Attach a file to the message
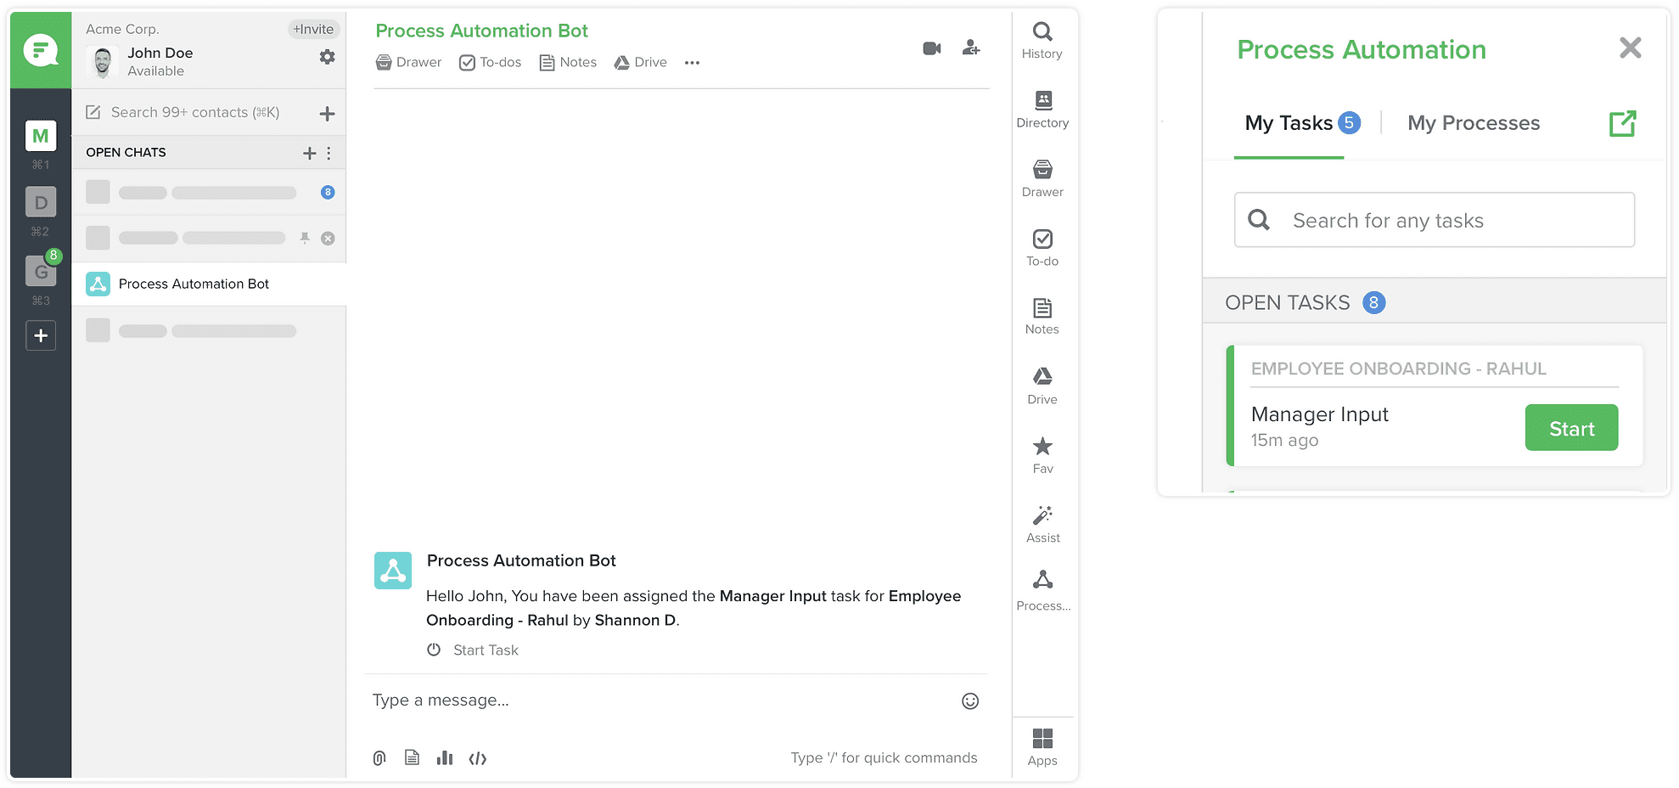The width and height of the screenshot is (1679, 788). click(379, 757)
